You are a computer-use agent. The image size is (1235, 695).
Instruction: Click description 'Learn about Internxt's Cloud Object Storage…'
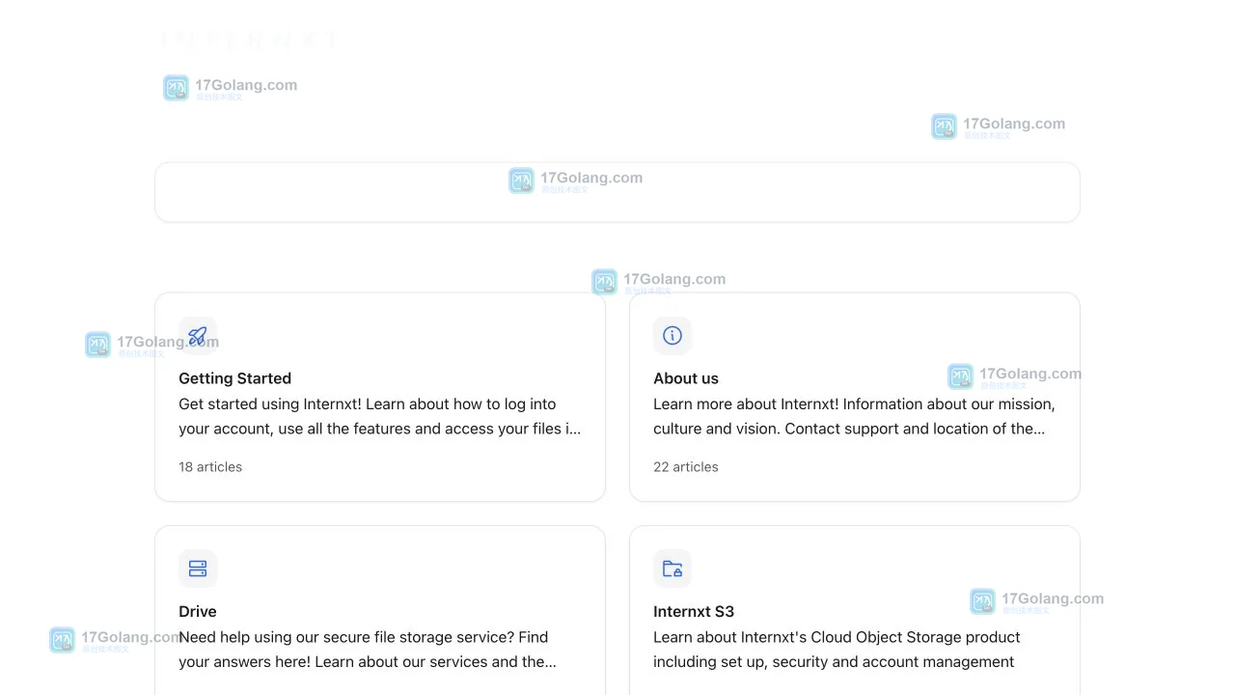pos(837,650)
